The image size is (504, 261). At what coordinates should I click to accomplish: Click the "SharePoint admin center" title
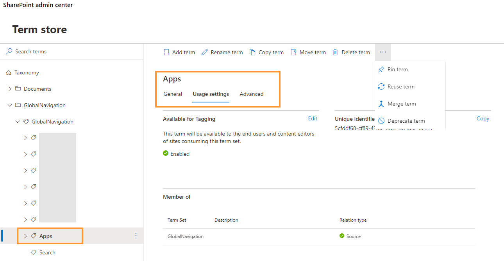[38, 5]
